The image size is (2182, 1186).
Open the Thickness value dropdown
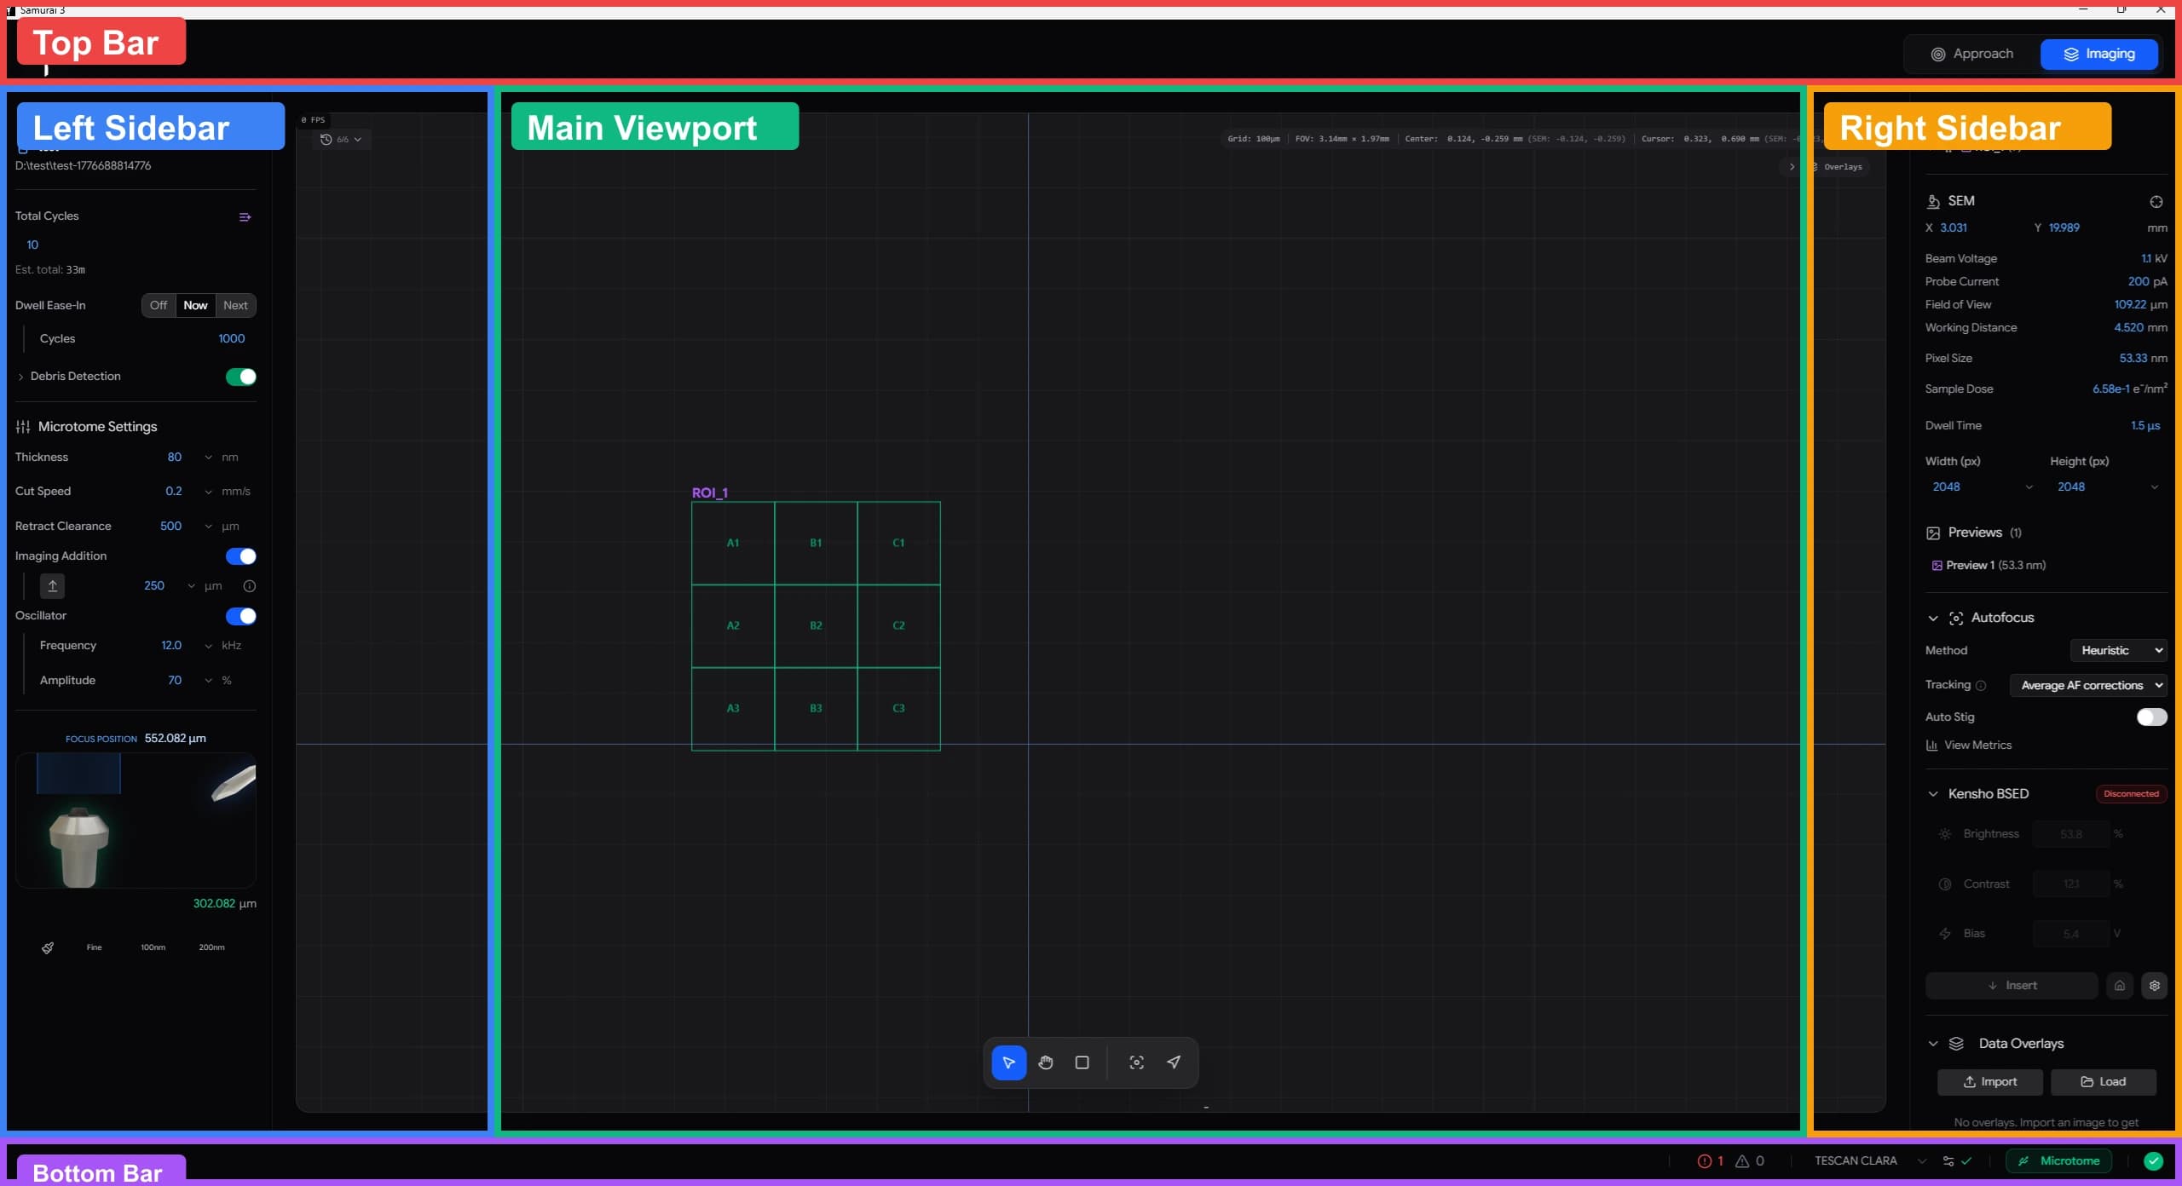click(x=208, y=458)
